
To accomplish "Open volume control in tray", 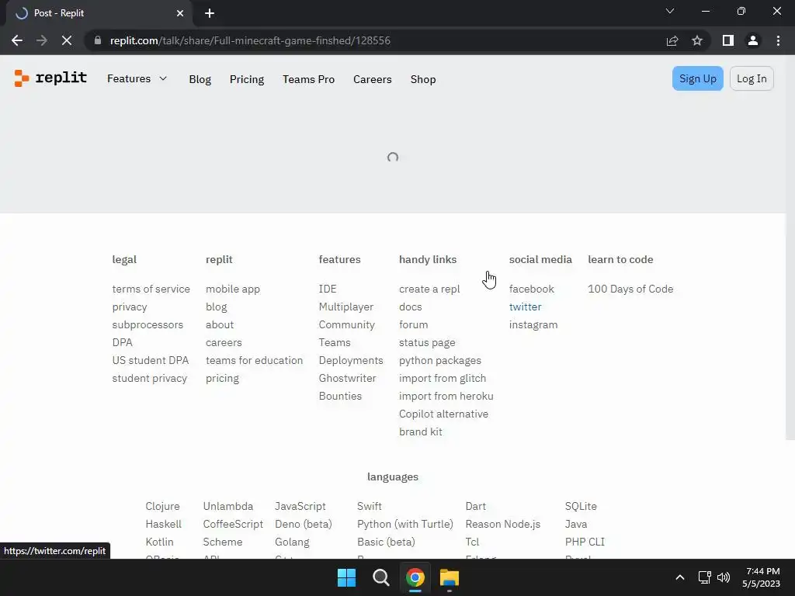I will point(724,577).
